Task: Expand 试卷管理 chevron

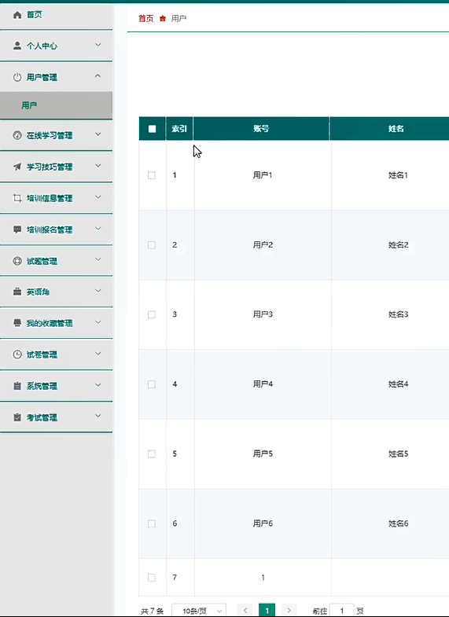Action: click(x=98, y=354)
